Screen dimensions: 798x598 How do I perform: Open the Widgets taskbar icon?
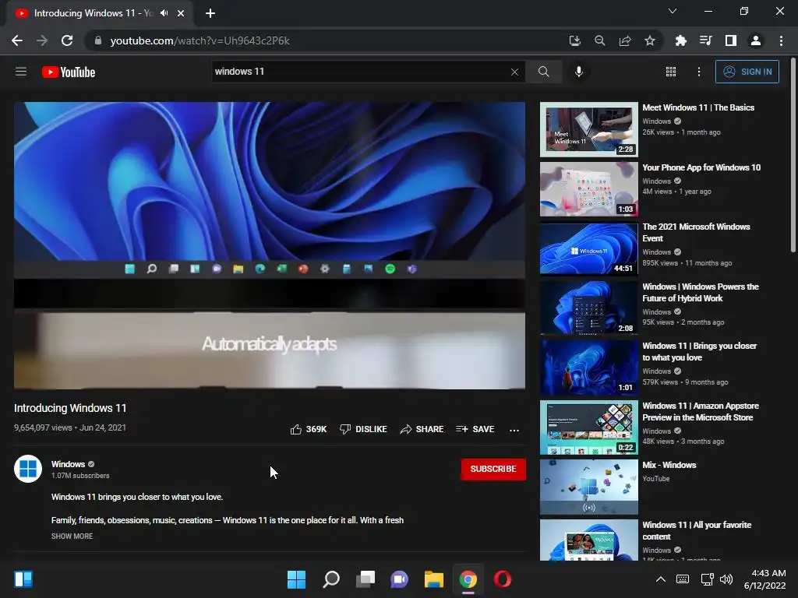(23, 579)
